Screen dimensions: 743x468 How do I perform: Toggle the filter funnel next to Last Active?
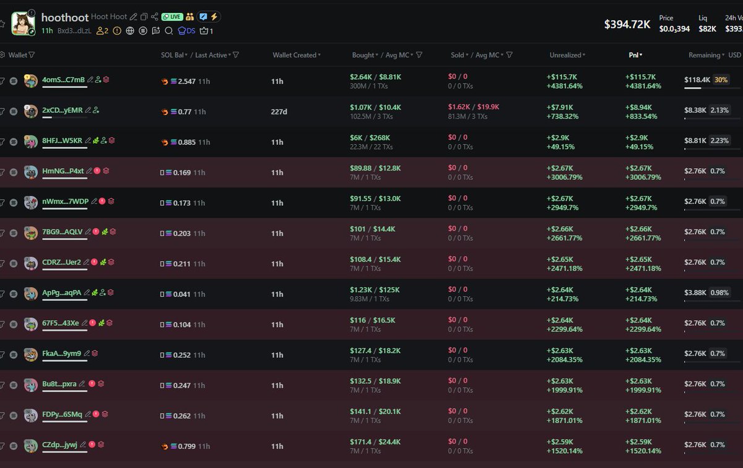click(236, 55)
